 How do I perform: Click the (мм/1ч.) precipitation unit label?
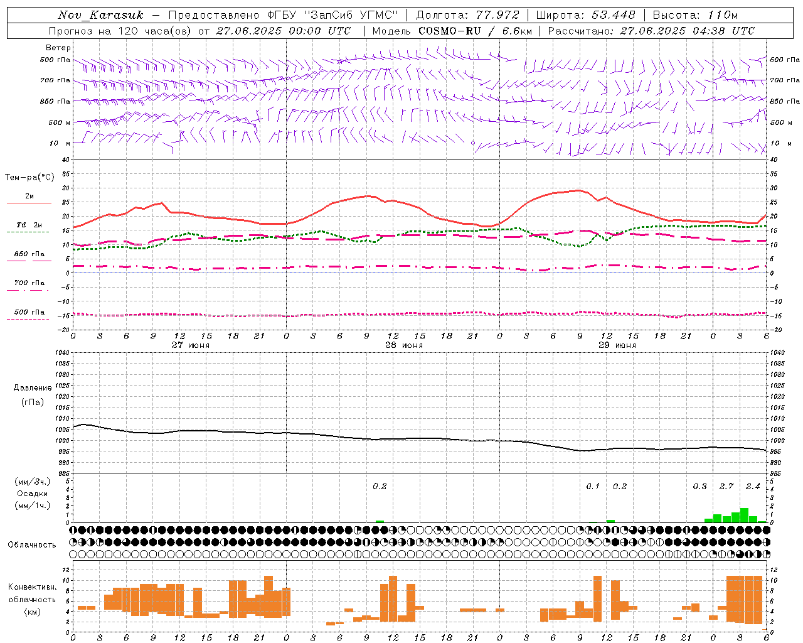tap(32, 505)
